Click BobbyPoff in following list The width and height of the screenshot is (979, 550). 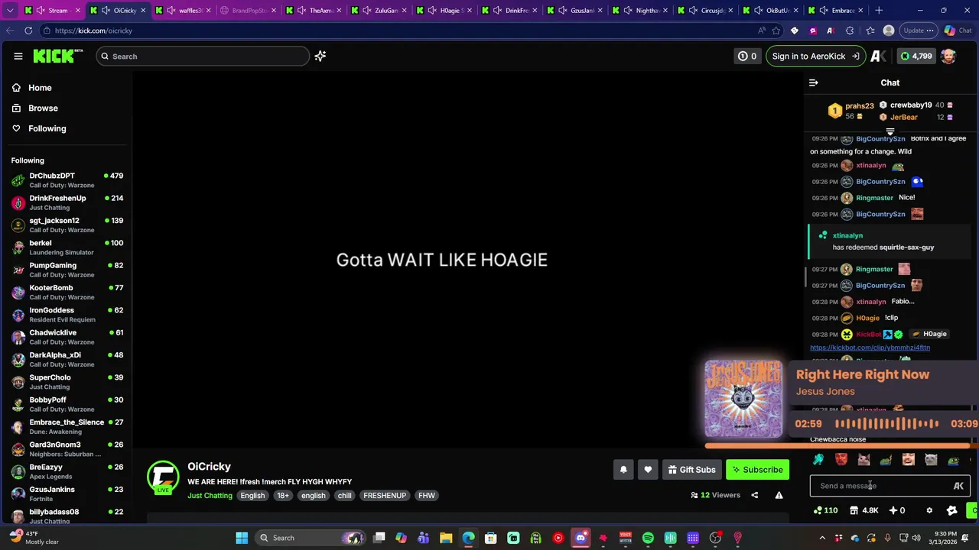tap(67, 404)
